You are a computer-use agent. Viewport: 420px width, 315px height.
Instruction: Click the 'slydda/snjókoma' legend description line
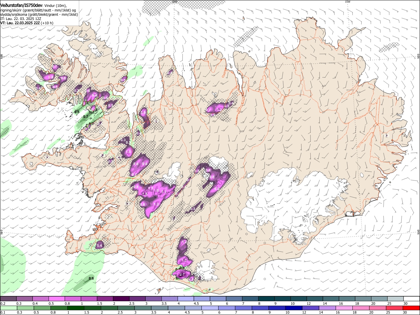(x=39, y=14)
